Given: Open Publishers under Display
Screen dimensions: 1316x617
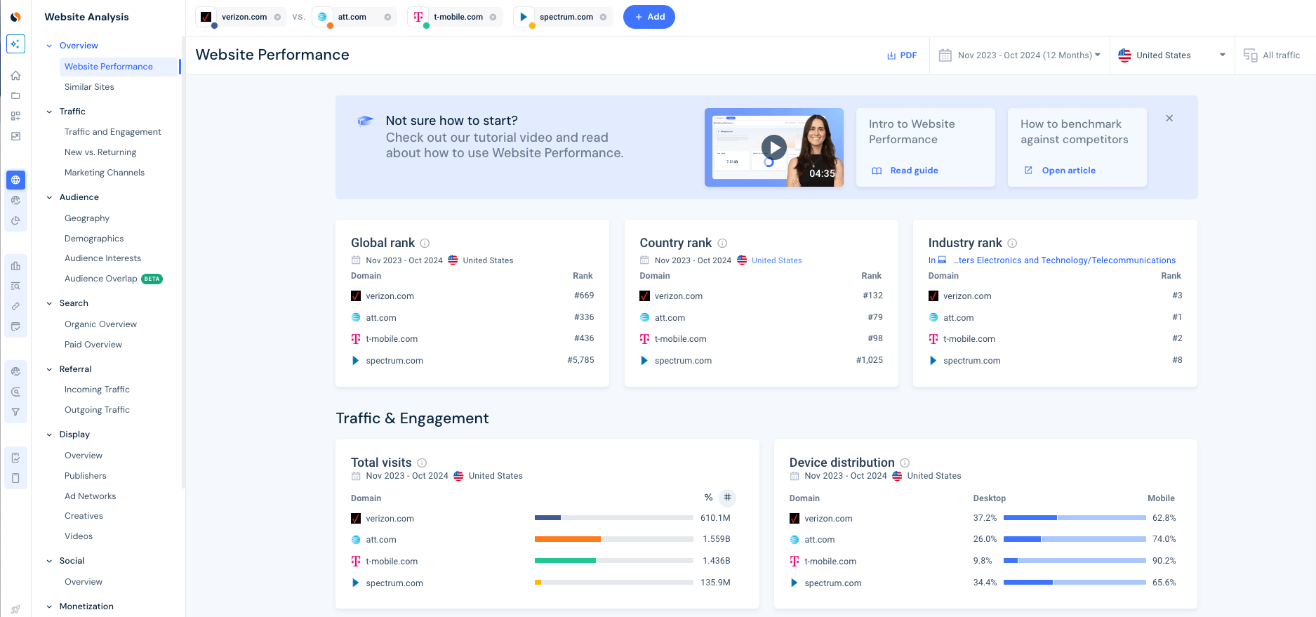Looking at the screenshot, I should pyautogui.click(x=86, y=476).
